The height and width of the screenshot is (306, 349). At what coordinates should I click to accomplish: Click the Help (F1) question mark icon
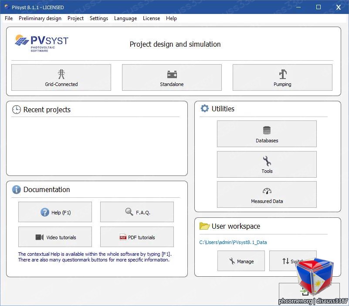[45, 212]
